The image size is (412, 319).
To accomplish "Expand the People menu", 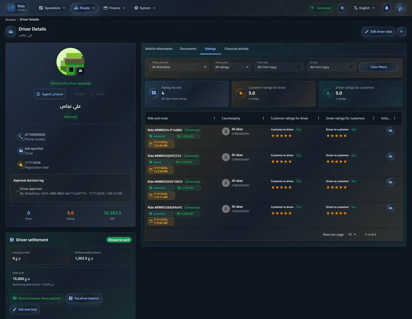I will (x=85, y=8).
